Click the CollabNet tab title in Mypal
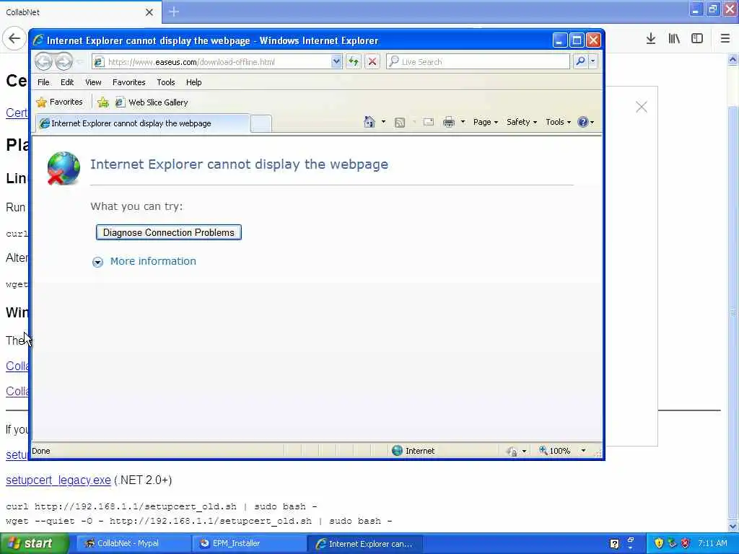The height and width of the screenshot is (554, 739). [x=22, y=12]
